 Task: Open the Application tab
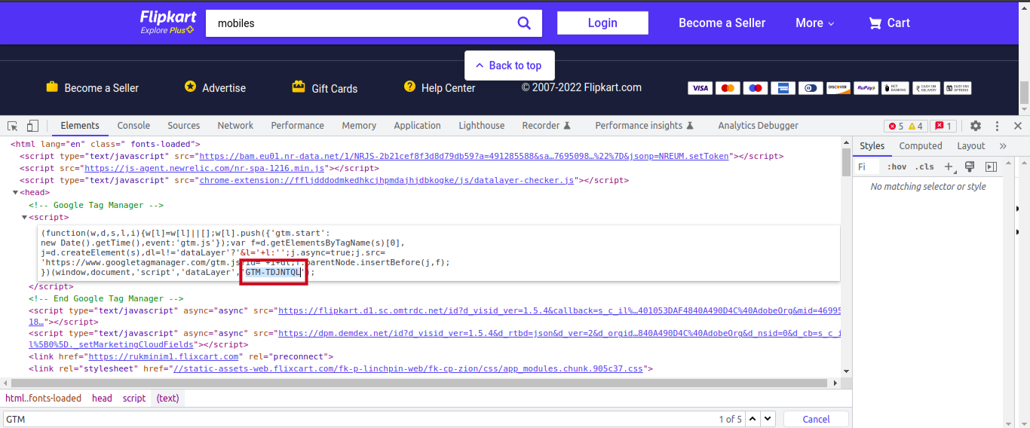417,126
